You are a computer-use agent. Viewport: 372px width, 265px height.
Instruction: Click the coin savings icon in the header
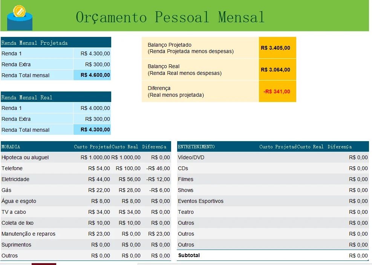20,17
